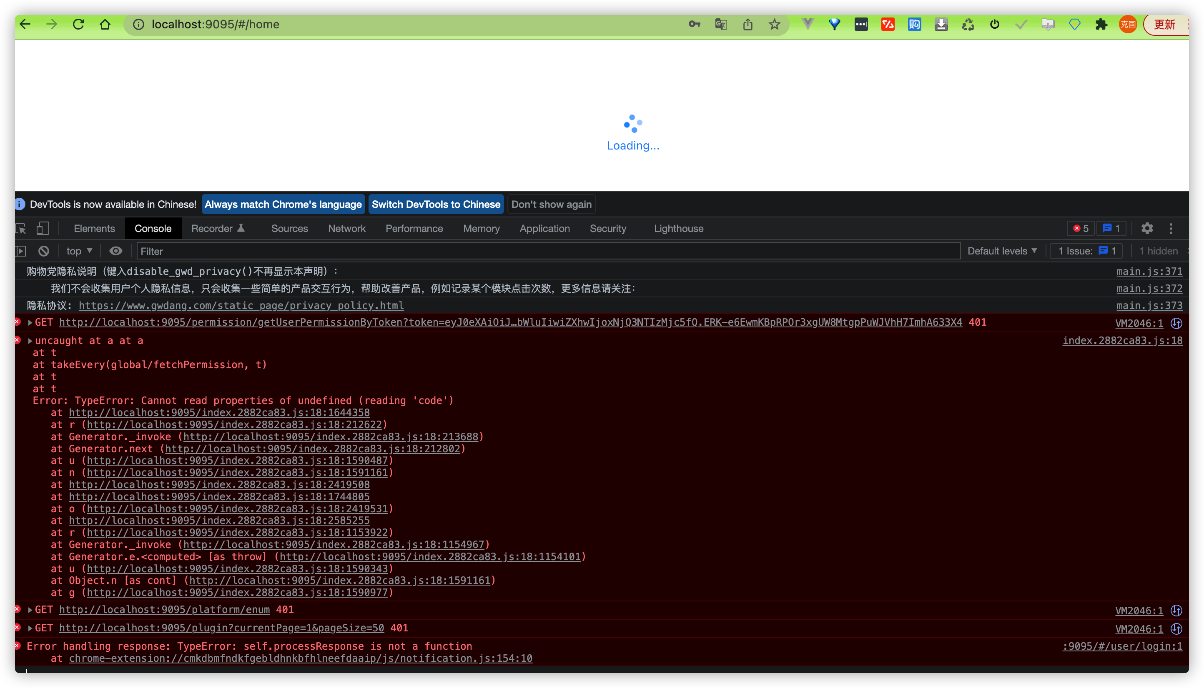Clear console with the ban icon

coord(43,251)
